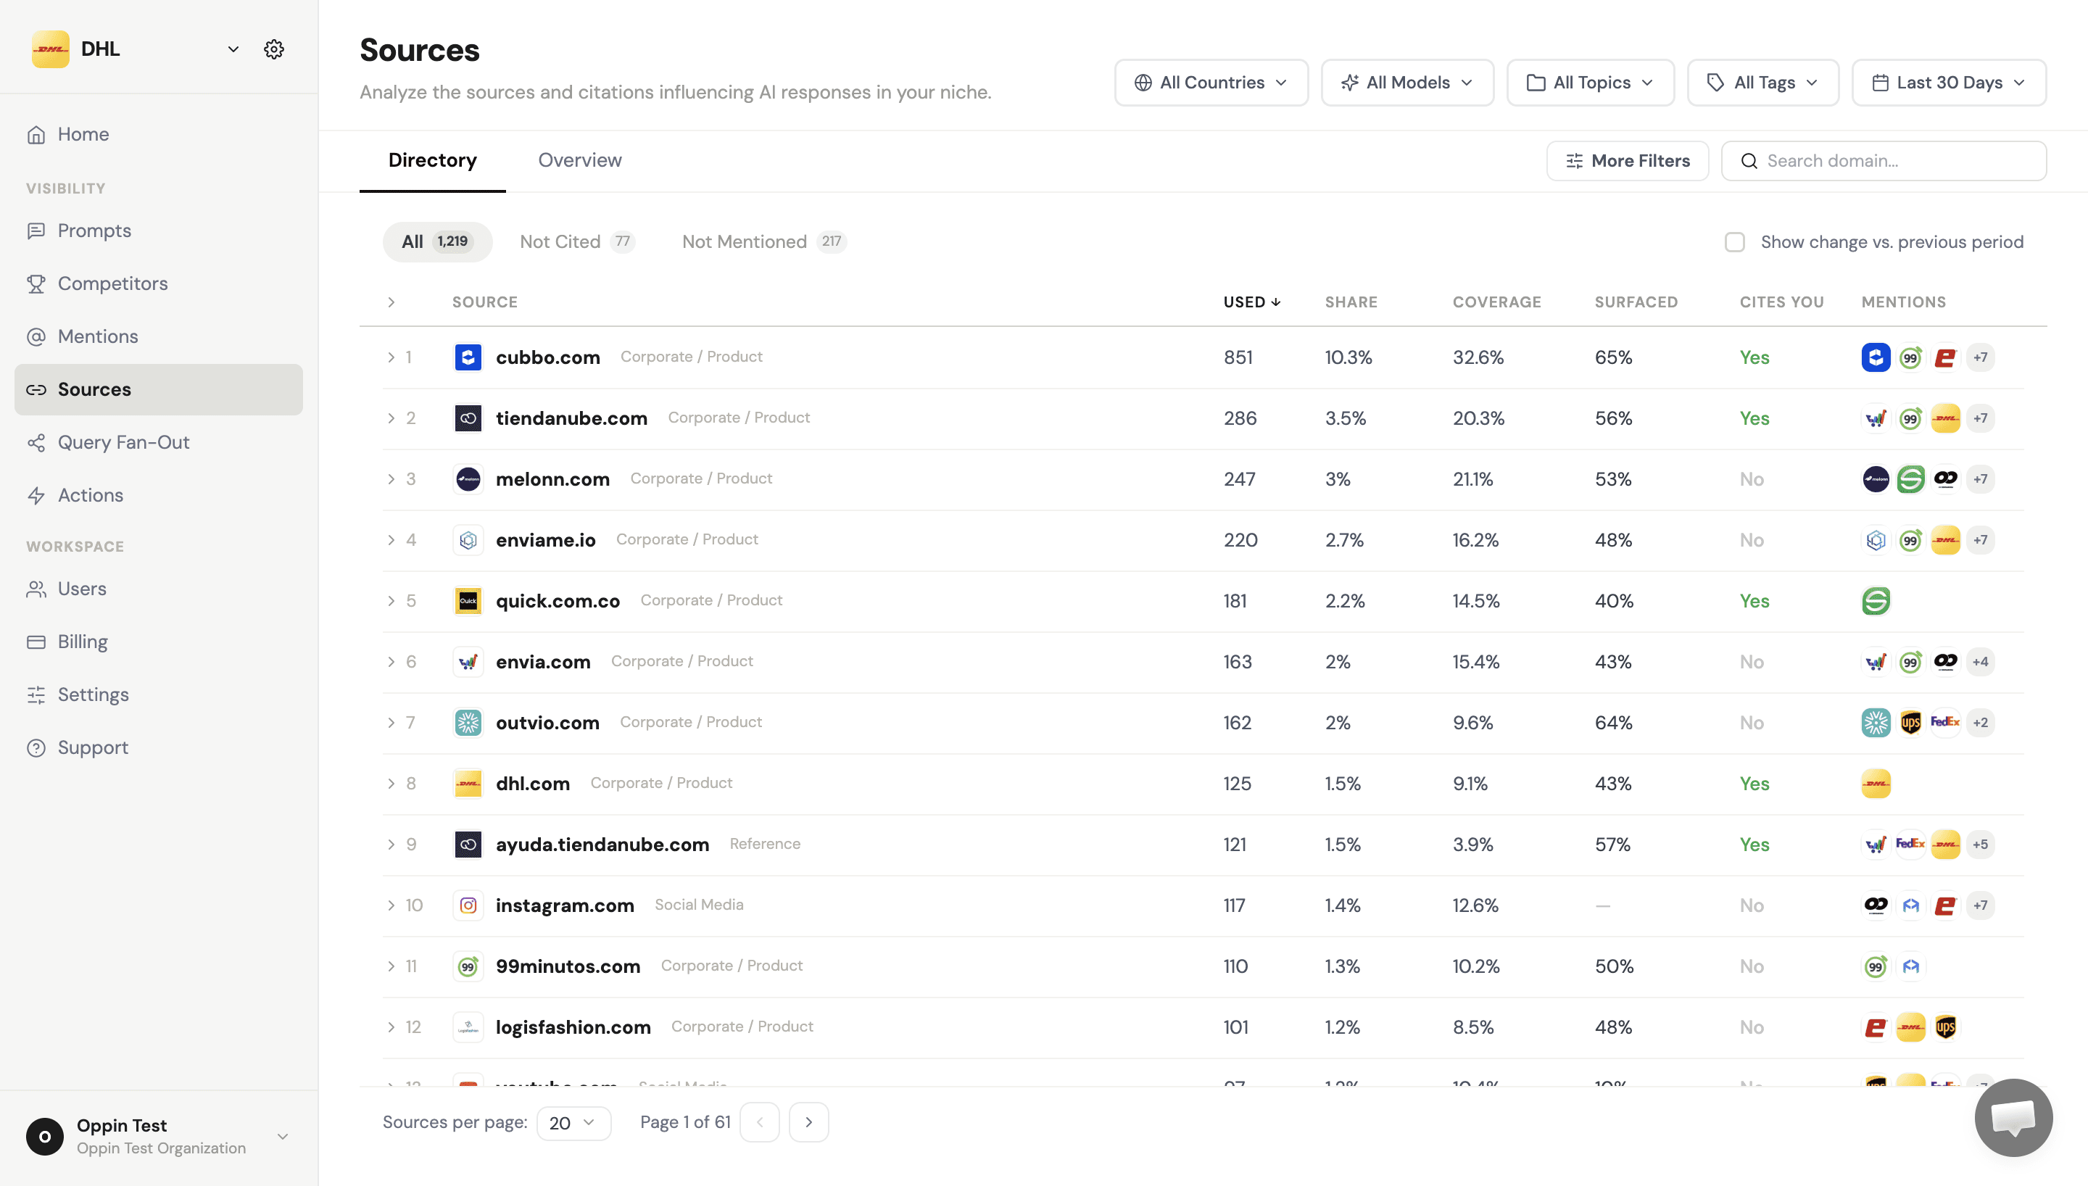Go to the next page of sources
The image size is (2088, 1186).
pos(808,1122)
